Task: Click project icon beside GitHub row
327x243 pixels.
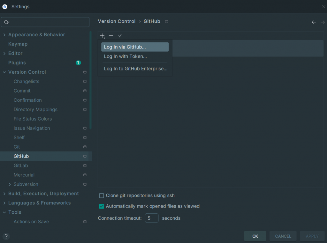Action: point(85,156)
